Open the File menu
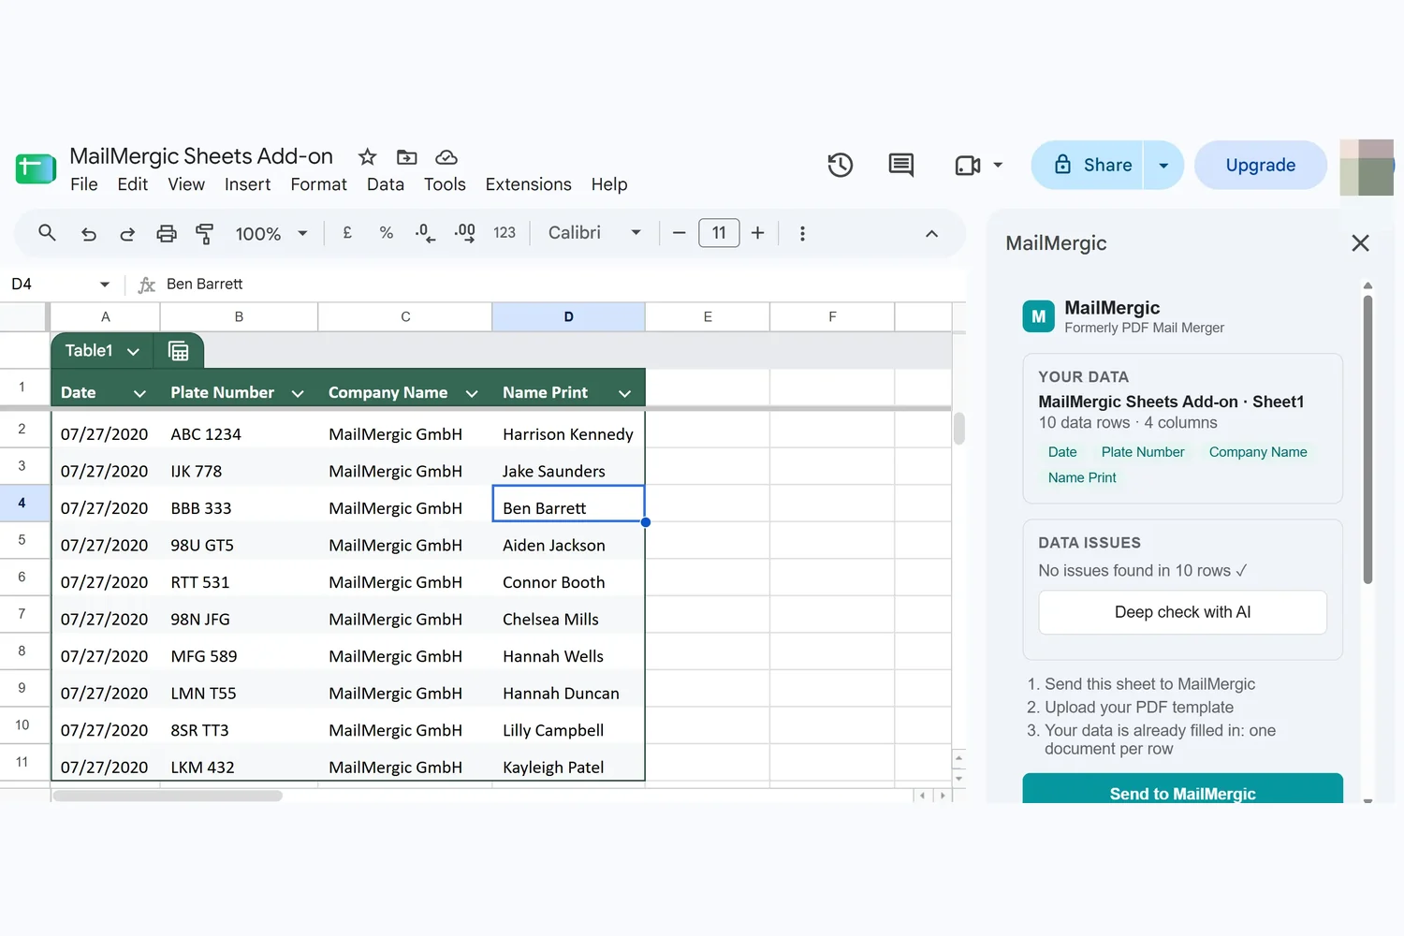The image size is (1404, 936). (84, 184)
